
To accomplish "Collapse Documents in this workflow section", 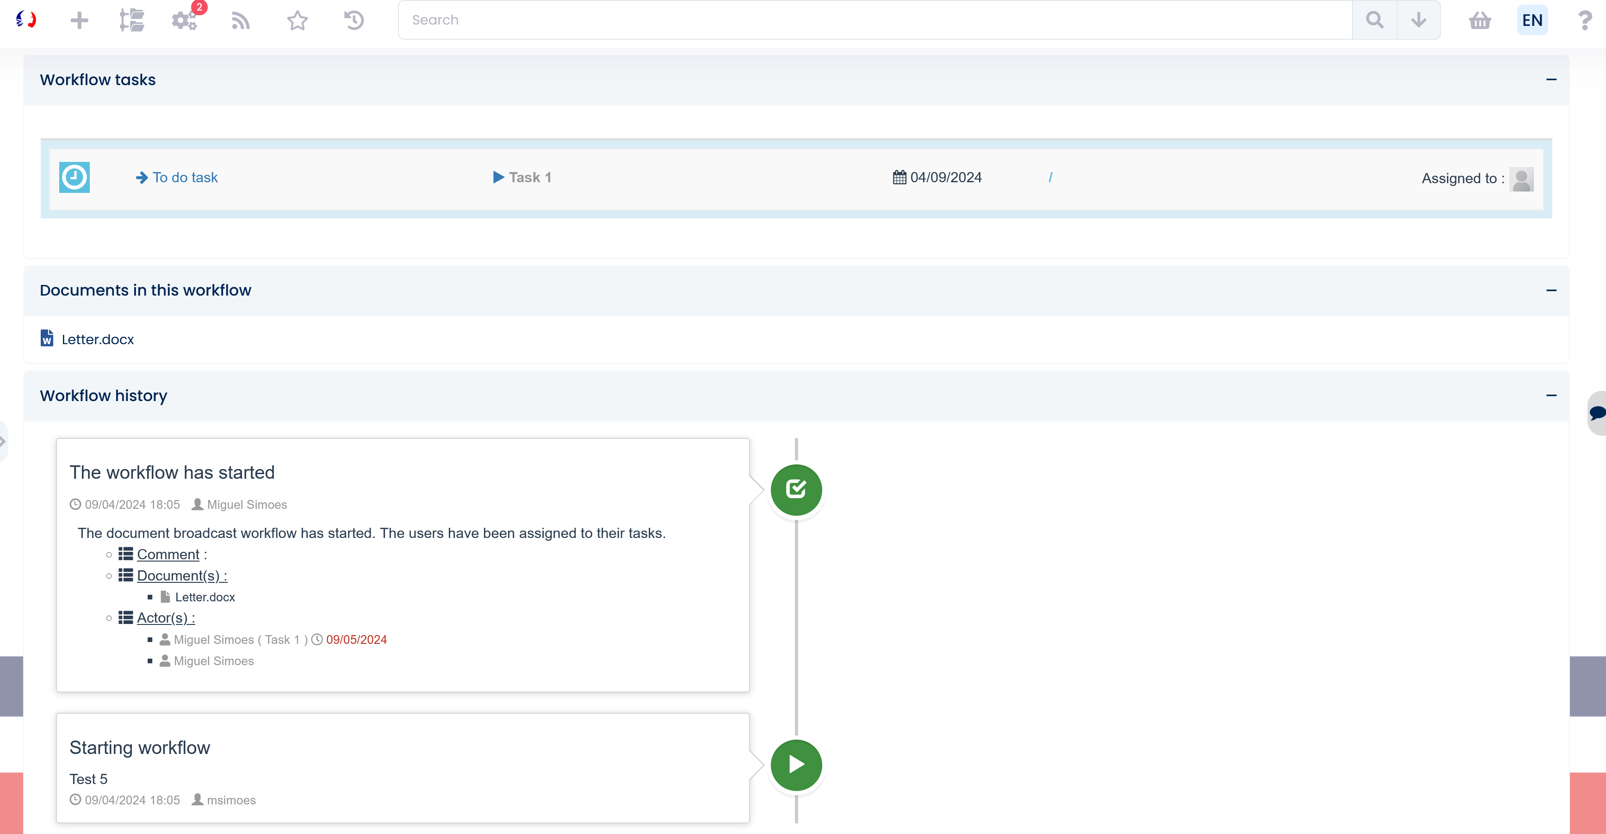I will pyautogui.click(x=1551, y=290).
